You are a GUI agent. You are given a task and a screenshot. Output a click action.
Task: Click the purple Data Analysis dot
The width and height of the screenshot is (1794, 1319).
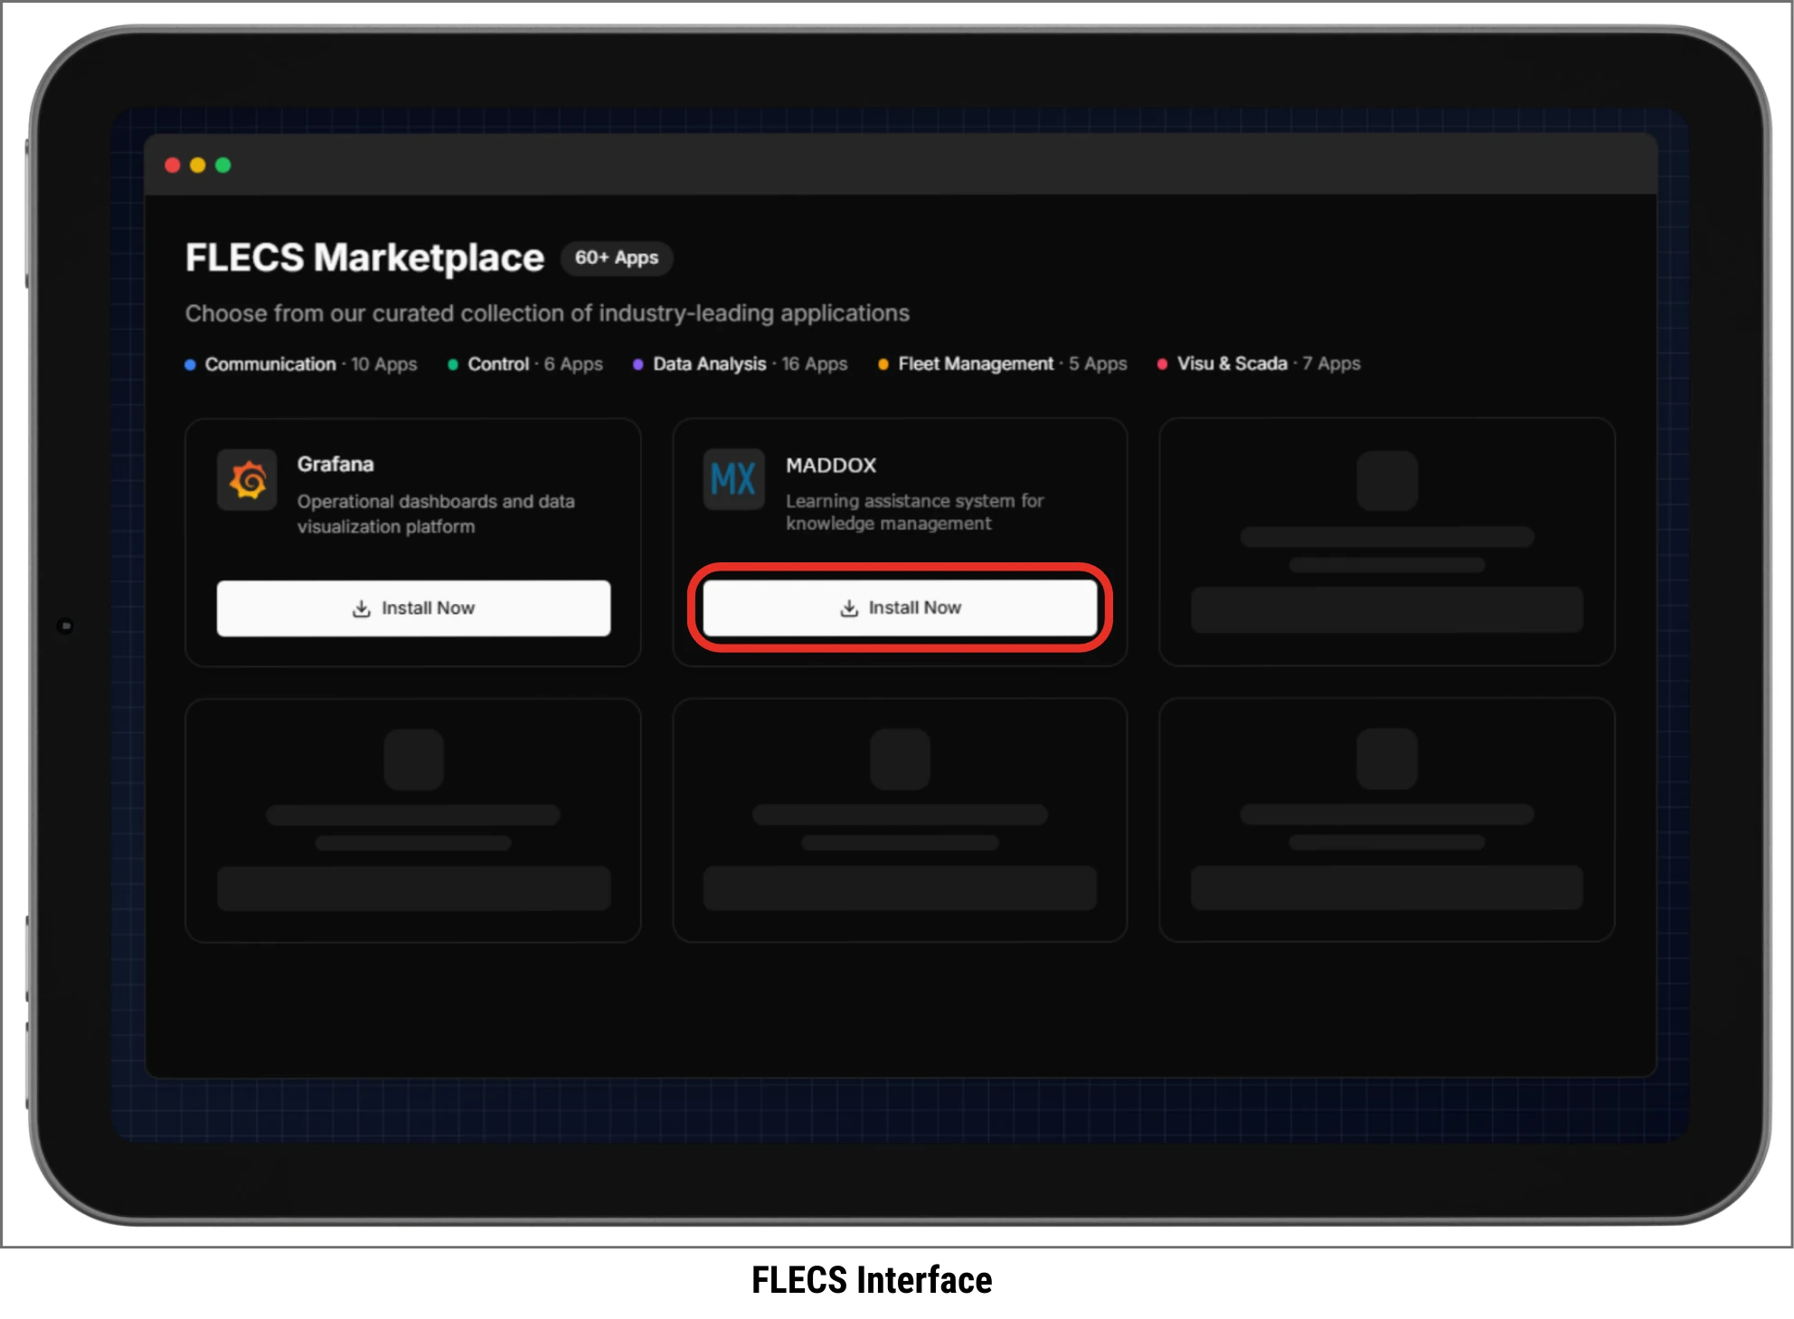coord(639,364)
